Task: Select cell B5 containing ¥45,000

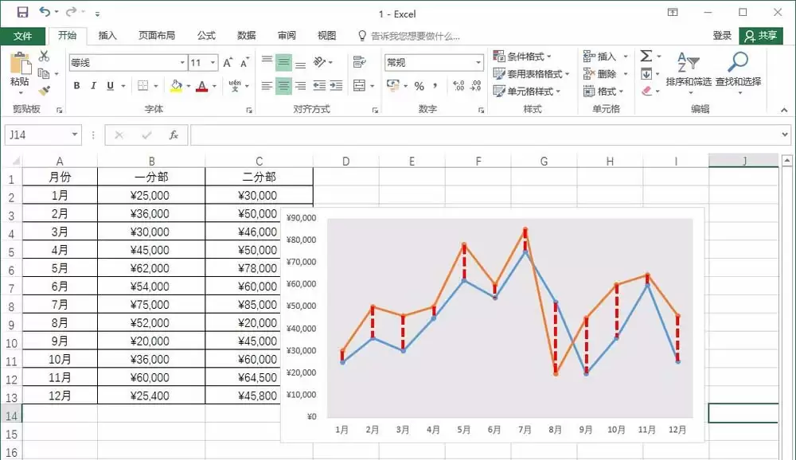Action: [x=151, y=251]
